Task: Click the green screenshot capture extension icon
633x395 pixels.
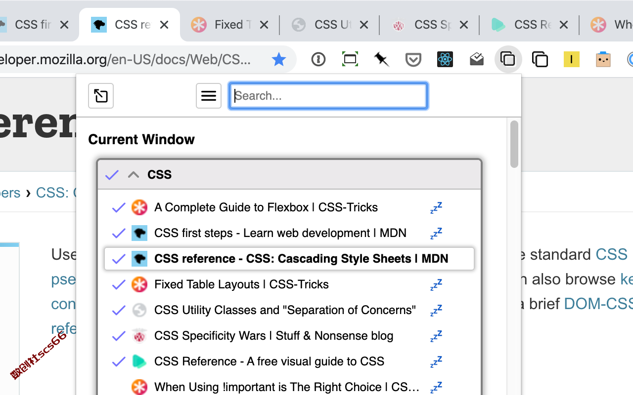Action: [350, 60]
